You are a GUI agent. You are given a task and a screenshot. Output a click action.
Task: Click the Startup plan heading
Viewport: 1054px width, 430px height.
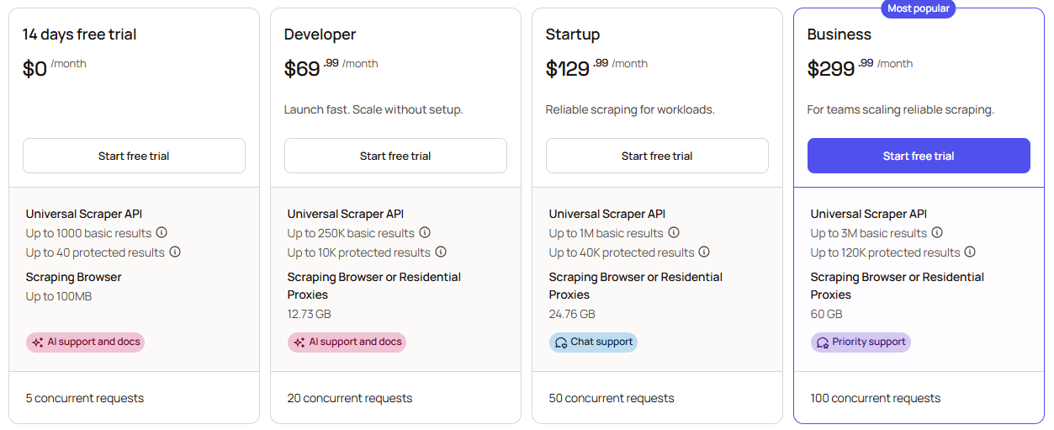[572, 35]
